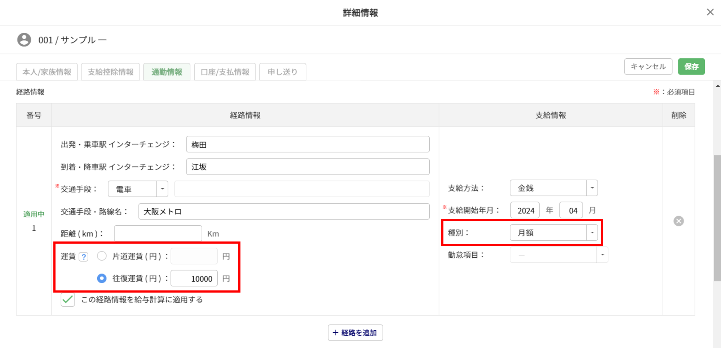Open the 交通手段 dropdown
Image resolution: width=721 pixels, height=348 pixels.
(162, 189)
